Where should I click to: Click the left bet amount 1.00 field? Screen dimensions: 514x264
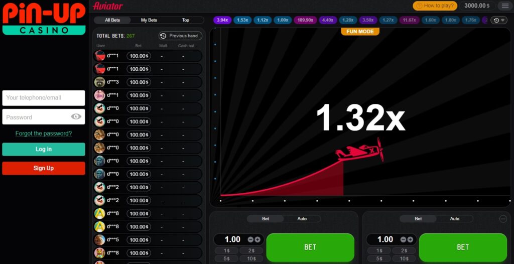point(232,240)
